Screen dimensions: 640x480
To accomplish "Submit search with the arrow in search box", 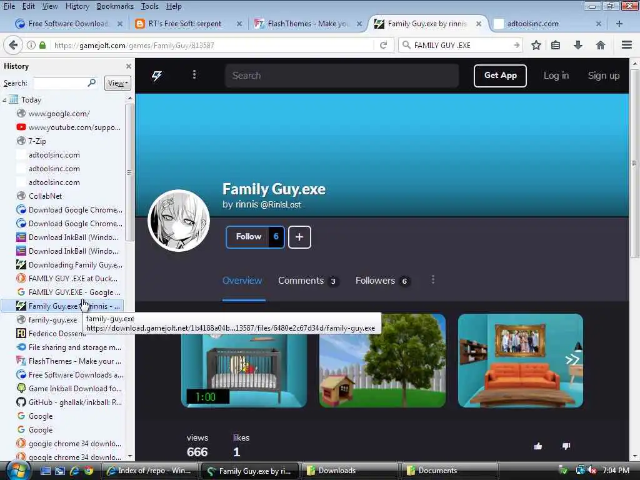I will coord(516,45).
